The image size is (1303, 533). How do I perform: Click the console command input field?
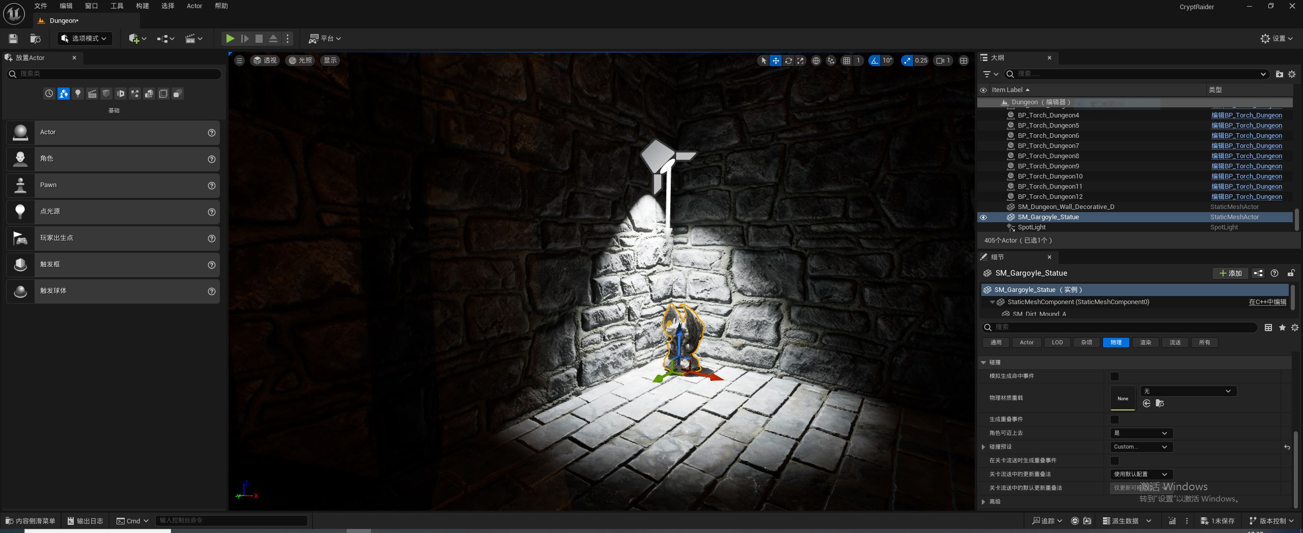point(232,521)
